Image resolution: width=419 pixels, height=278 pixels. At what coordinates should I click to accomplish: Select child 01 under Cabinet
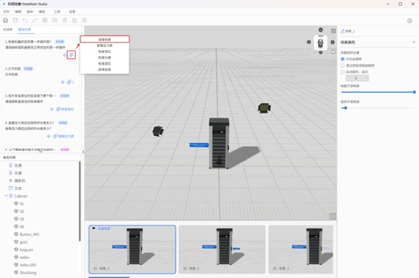click(x=22, y=204)
